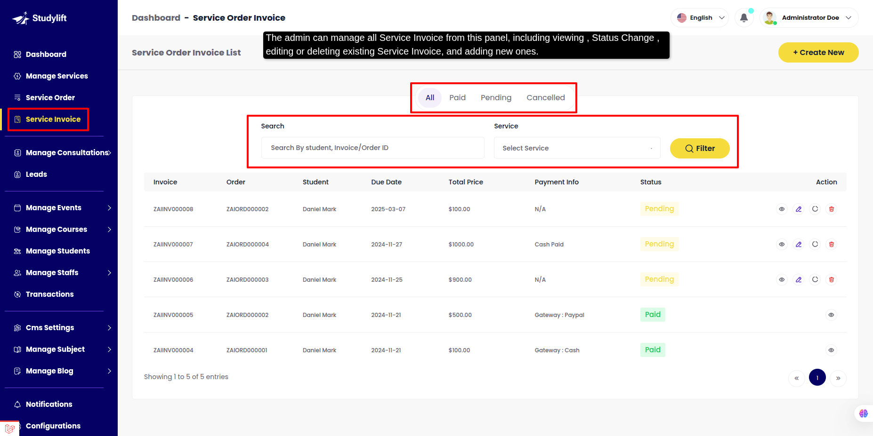Change status of invoice ZAIINV000006
873x436 pixels.
pyautogui.click(x=815, y=279)
